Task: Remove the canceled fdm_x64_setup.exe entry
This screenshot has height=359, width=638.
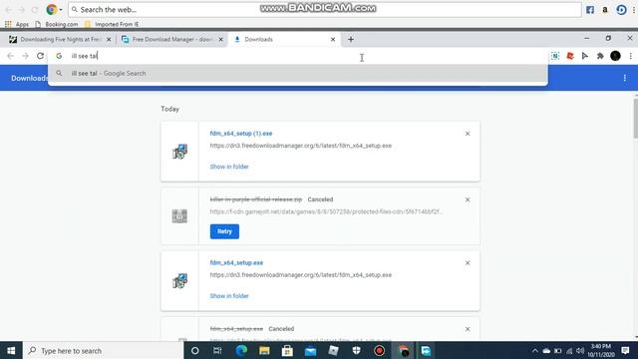Action: coord(468,329)
